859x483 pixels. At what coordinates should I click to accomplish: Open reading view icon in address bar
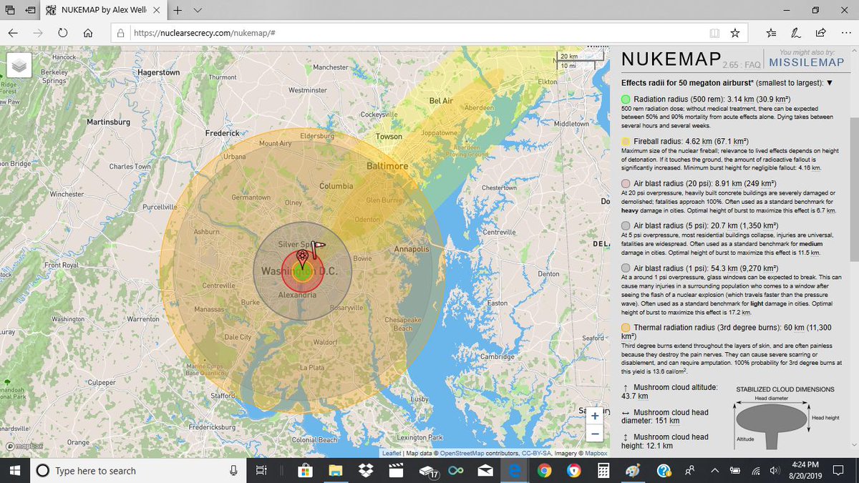714,33
